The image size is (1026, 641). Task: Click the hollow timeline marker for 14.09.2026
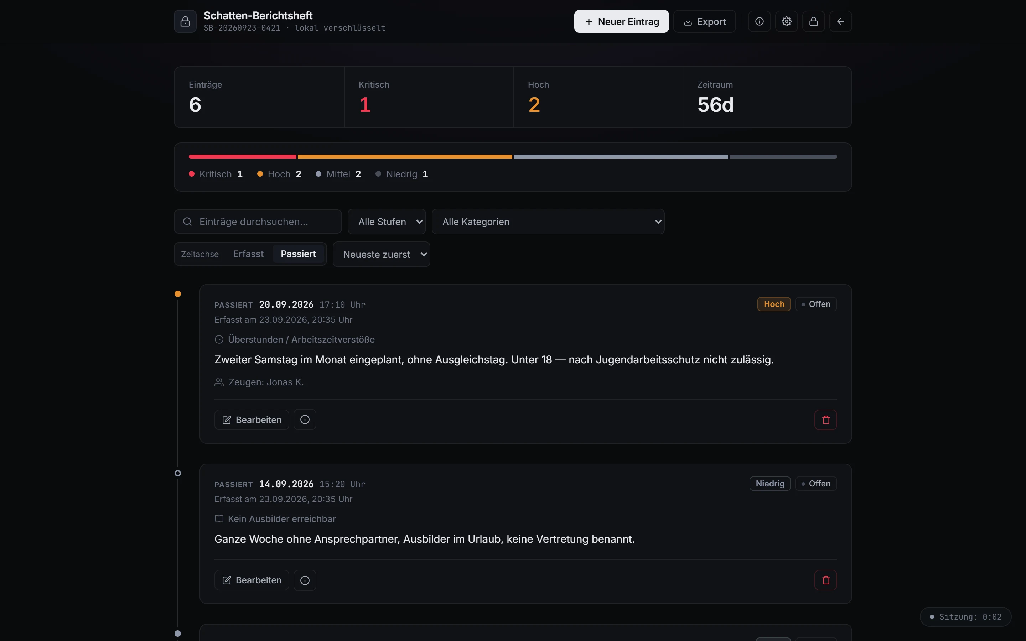178,473
